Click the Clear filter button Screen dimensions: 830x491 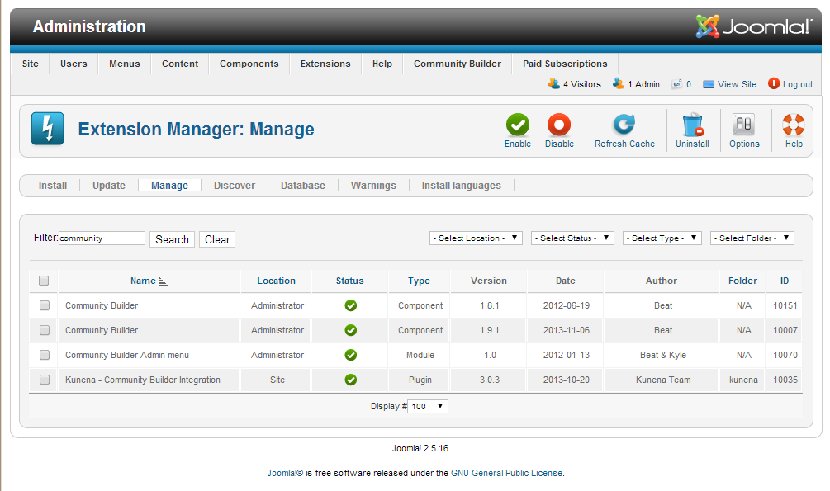click(217, 239)
